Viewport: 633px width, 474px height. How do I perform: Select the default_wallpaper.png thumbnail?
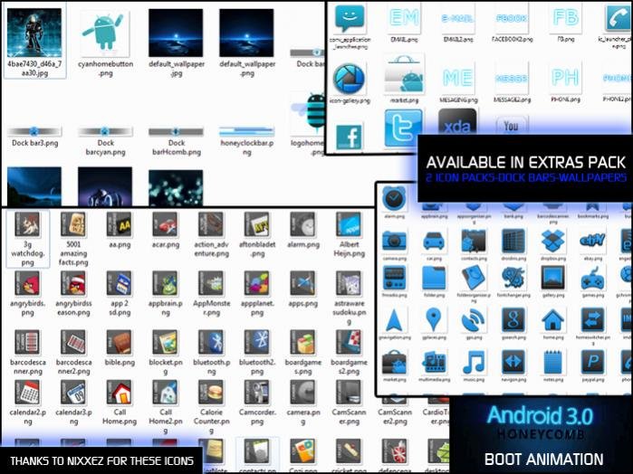[246, 33]
